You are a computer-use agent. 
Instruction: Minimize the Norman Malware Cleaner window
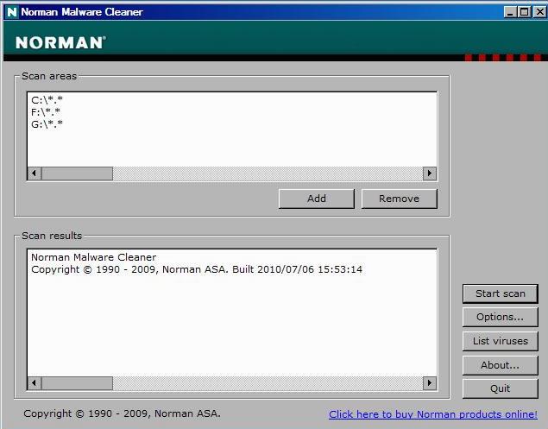tap(511, 12)
